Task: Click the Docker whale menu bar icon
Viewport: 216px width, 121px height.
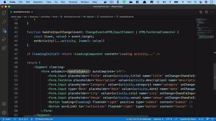Action: point(105,2)
